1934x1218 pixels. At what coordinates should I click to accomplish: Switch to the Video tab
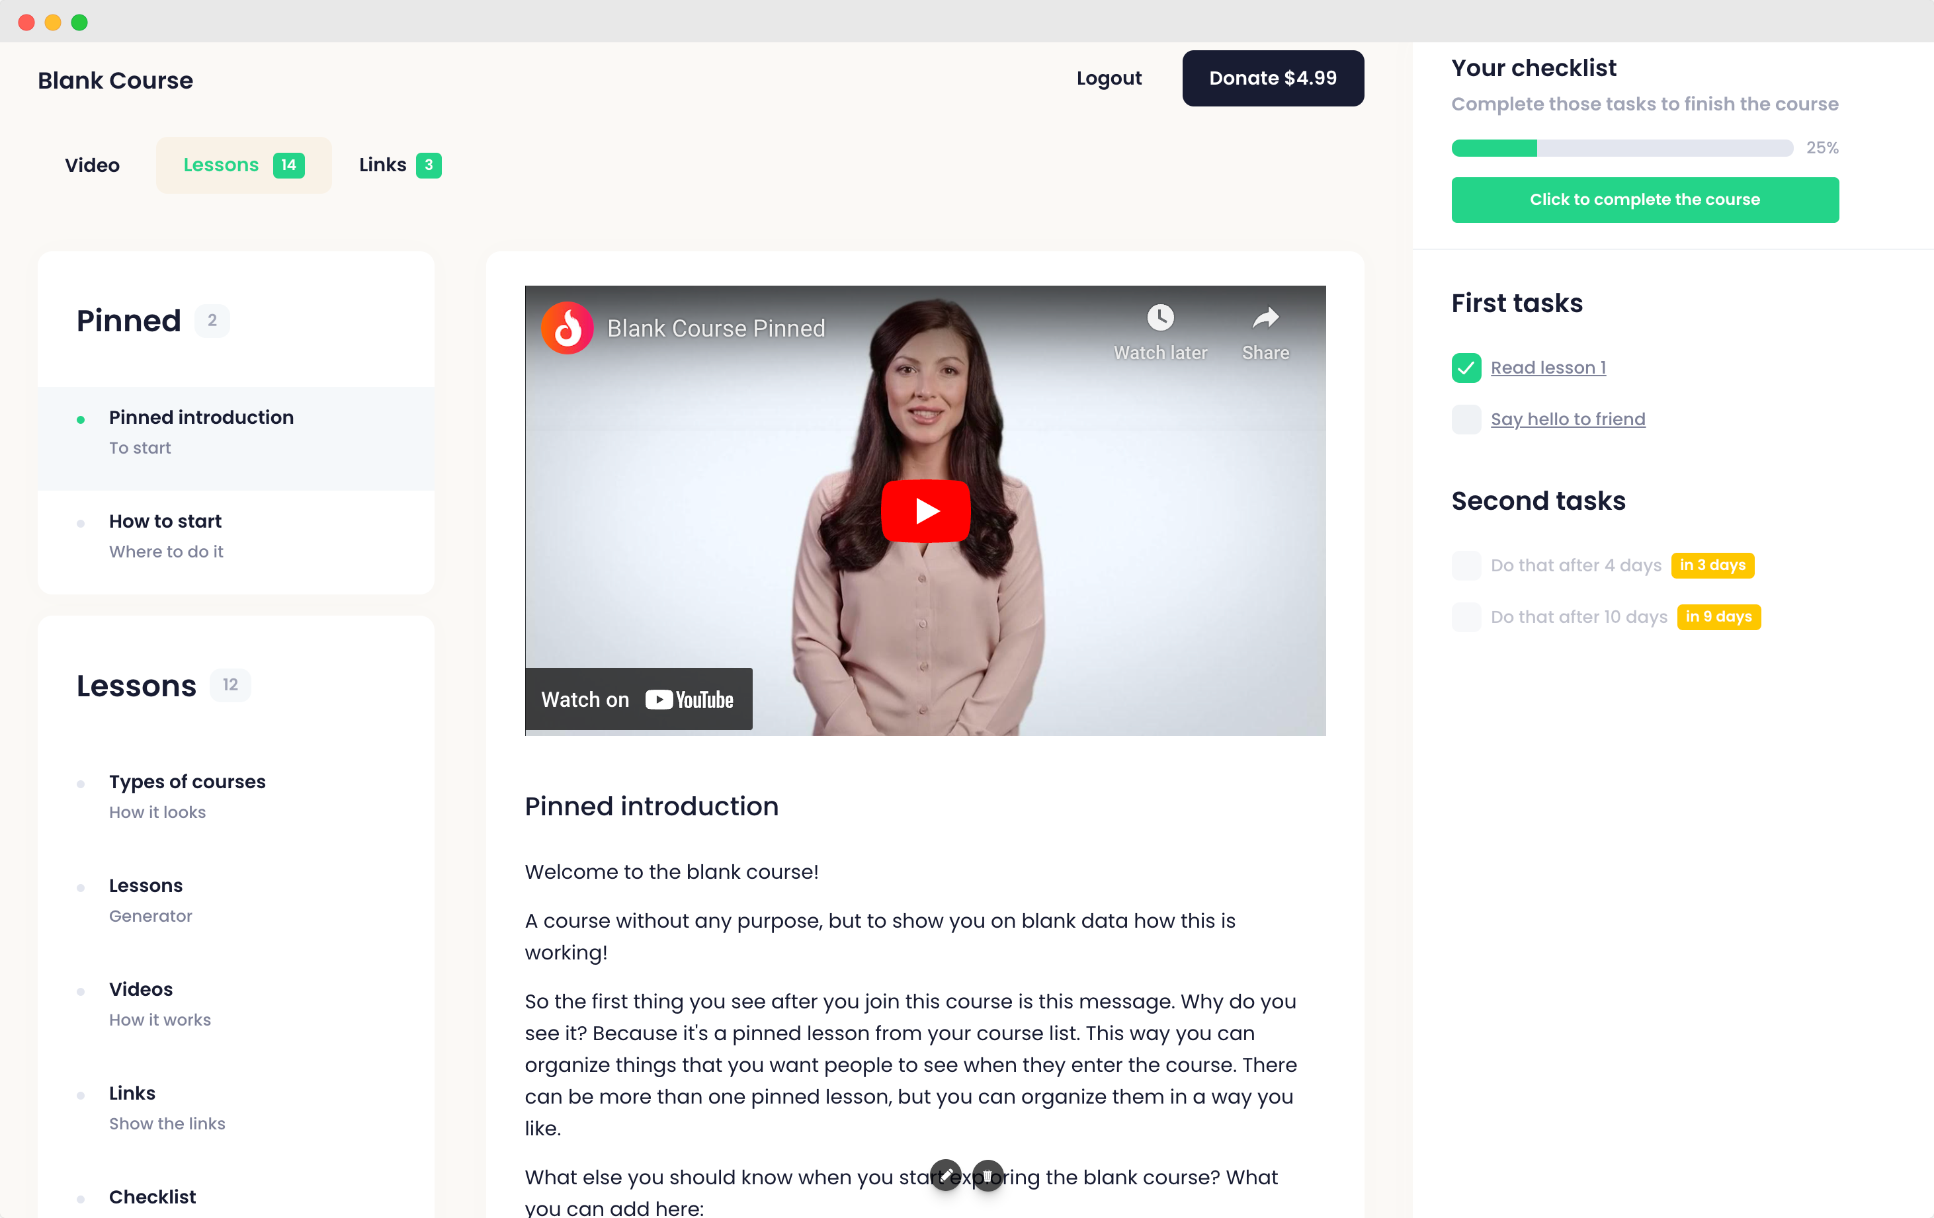coord(93,165)
